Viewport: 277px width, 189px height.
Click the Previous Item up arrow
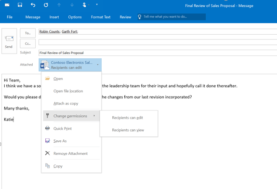click(59, 5)
